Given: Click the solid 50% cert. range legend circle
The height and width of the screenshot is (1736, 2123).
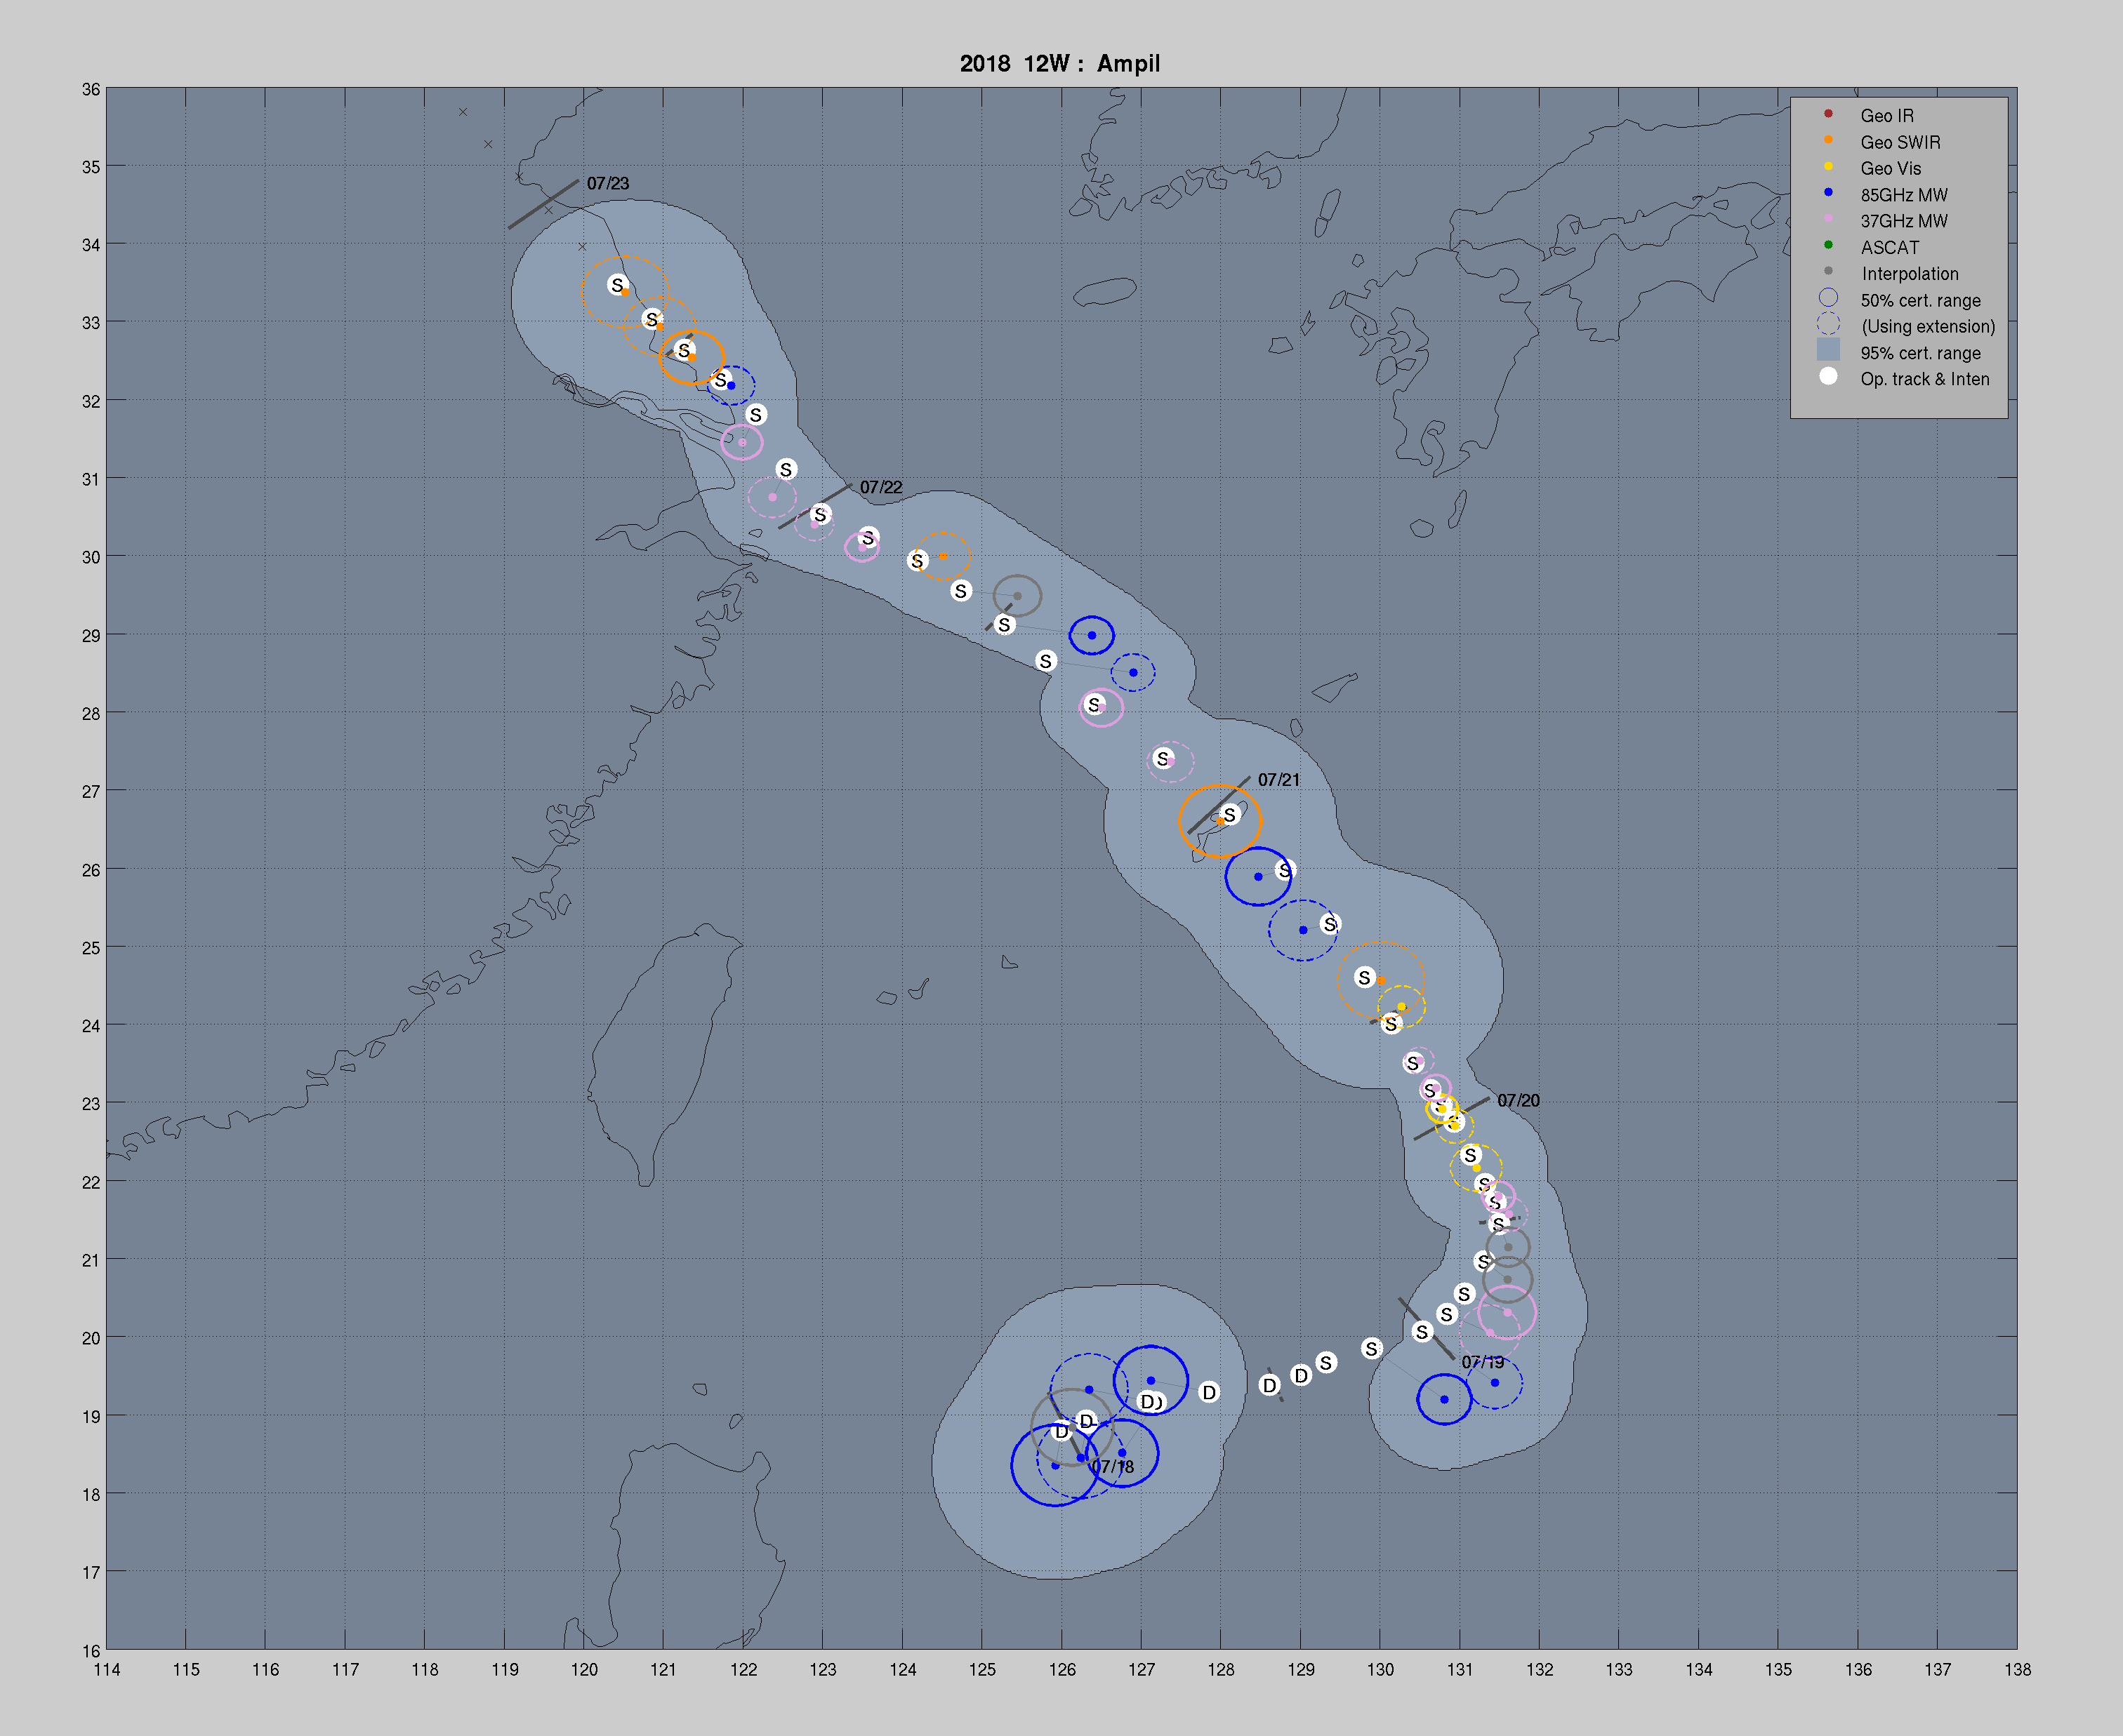Looking at the screenshot, I should tap(1828, 298).
